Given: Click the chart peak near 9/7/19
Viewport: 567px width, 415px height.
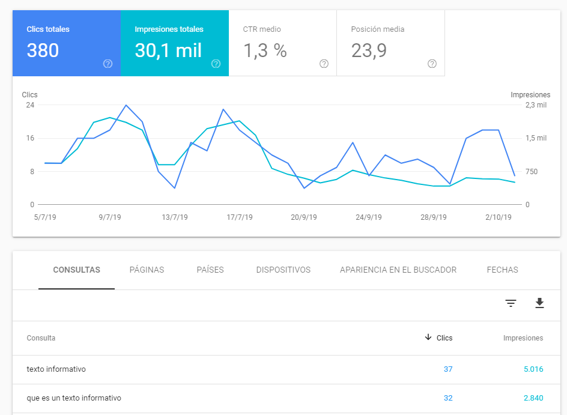Looking at the screenshot, I should click(x=126, y=106).
